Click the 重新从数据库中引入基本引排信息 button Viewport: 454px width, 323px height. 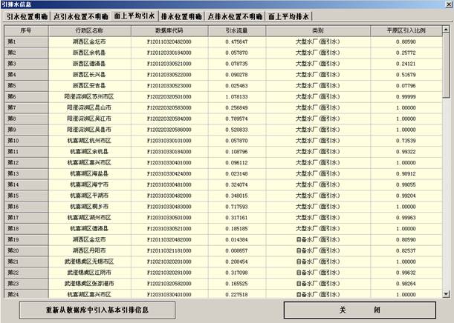pos(97,309)
